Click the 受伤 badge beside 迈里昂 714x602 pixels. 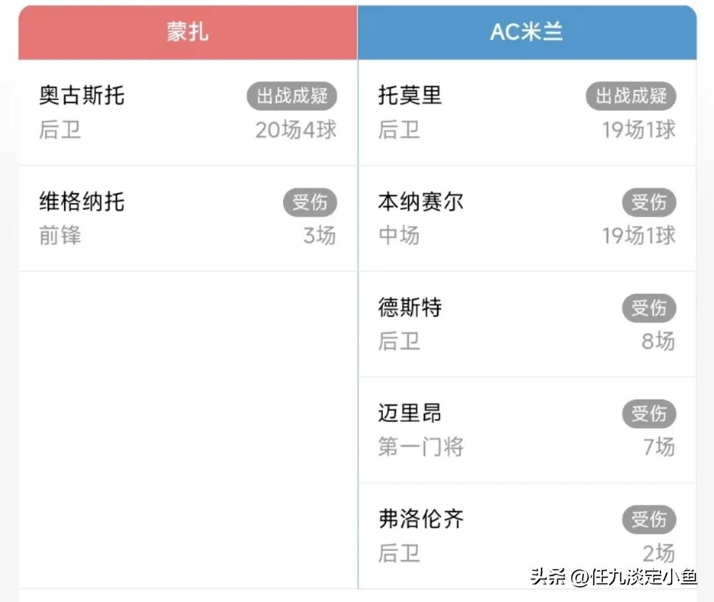click(650, 414)
